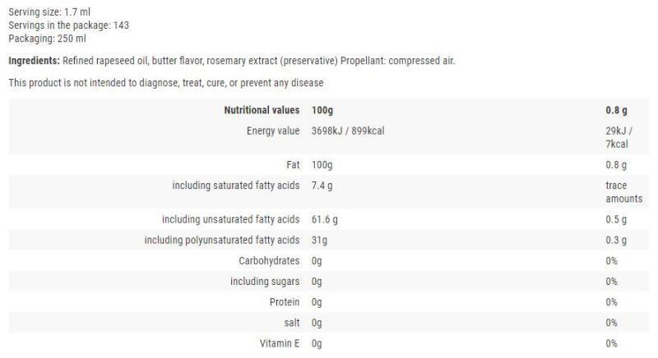Viewport: 658px width, 358px height.
Task: Click the Serving size 1.7 ml text
Action: tap(49, 12)
